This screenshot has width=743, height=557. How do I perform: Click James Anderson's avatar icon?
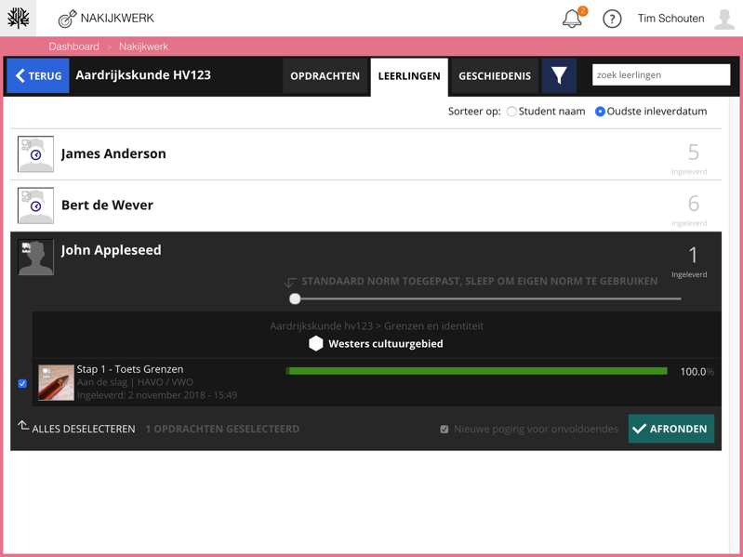coord(35,154)
